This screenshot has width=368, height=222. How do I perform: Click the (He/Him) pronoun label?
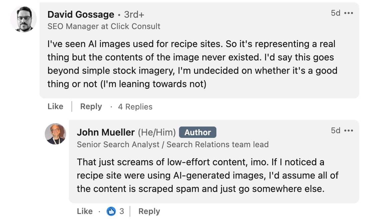pyautogui.click(x=157, y=132)
